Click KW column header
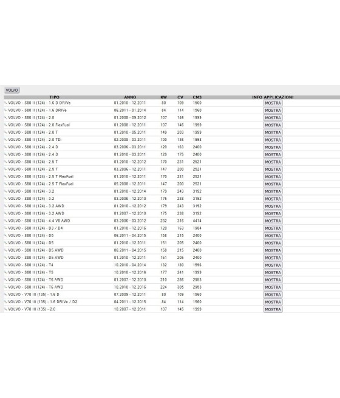Image resolution: width=340 pixels, height=398 pixels. click(x=164, y=97)
